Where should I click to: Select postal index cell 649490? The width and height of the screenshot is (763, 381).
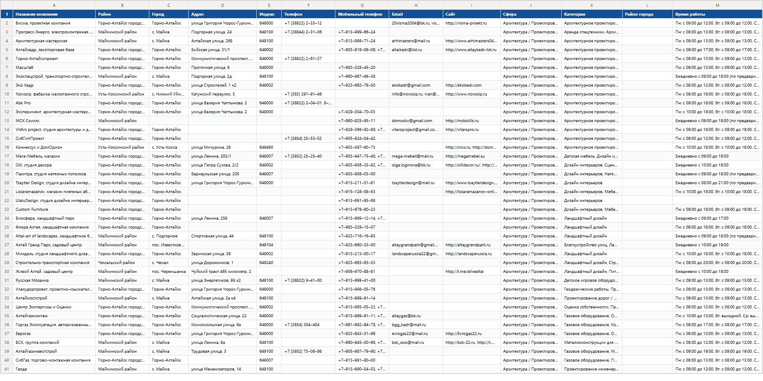pos(269,147)
